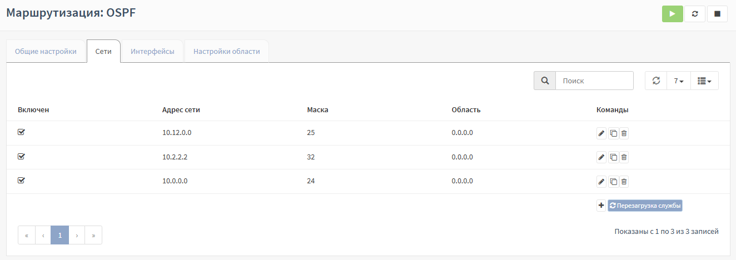736x260 pixels.
Task: Add a new network with plus icon
Action: click(601, 206)
